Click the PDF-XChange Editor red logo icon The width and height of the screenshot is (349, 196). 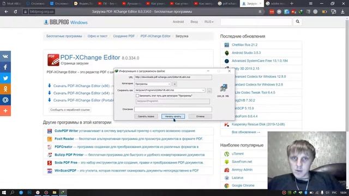point(53,60)
